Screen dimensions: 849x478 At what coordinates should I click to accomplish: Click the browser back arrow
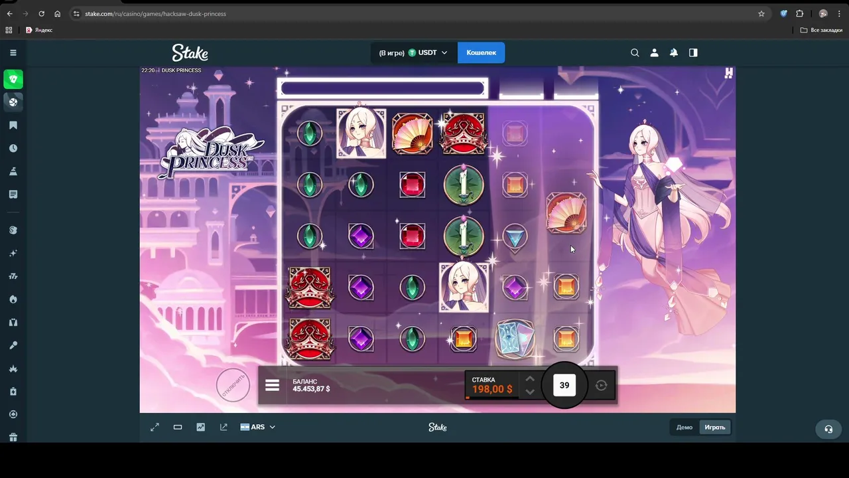tap(9, 13)
